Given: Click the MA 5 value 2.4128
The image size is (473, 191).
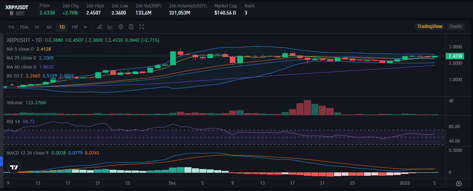Looking at the screenshot, I should coord(44,49).
